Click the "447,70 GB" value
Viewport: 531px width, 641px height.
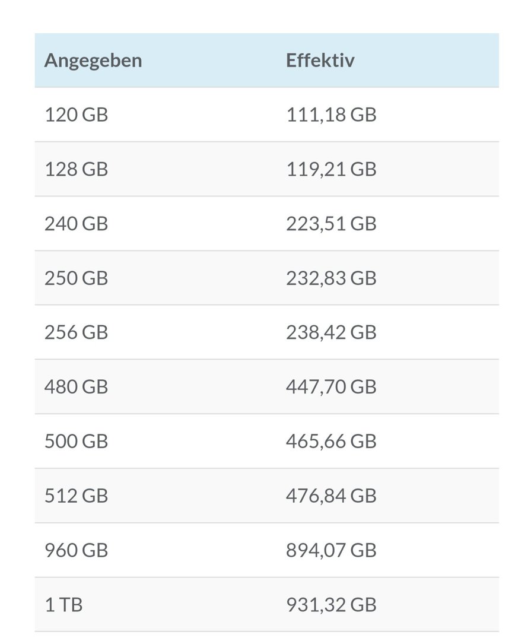click(x=331, y=387)
